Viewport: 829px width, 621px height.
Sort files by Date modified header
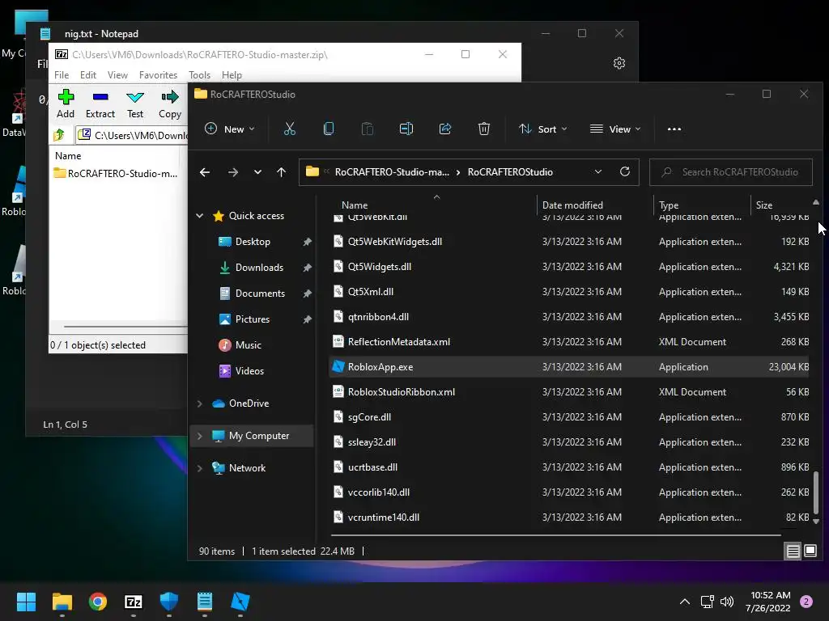[572, 205]
